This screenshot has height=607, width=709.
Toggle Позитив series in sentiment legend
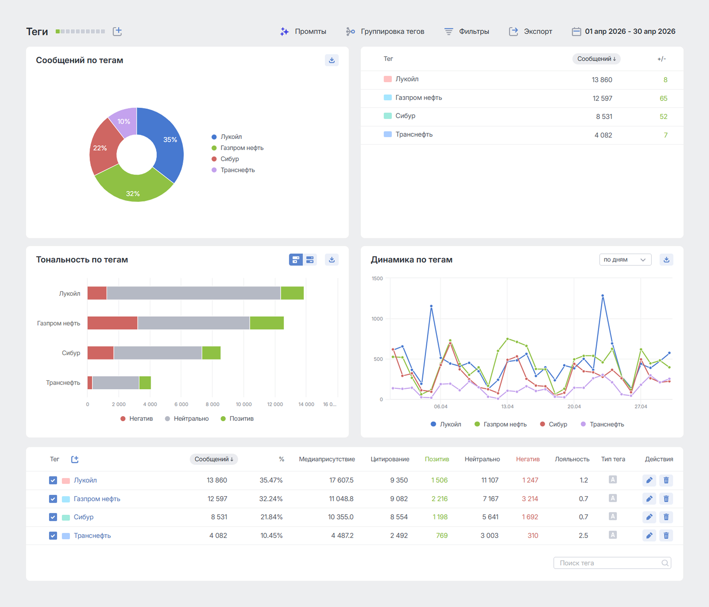[237, 419]
